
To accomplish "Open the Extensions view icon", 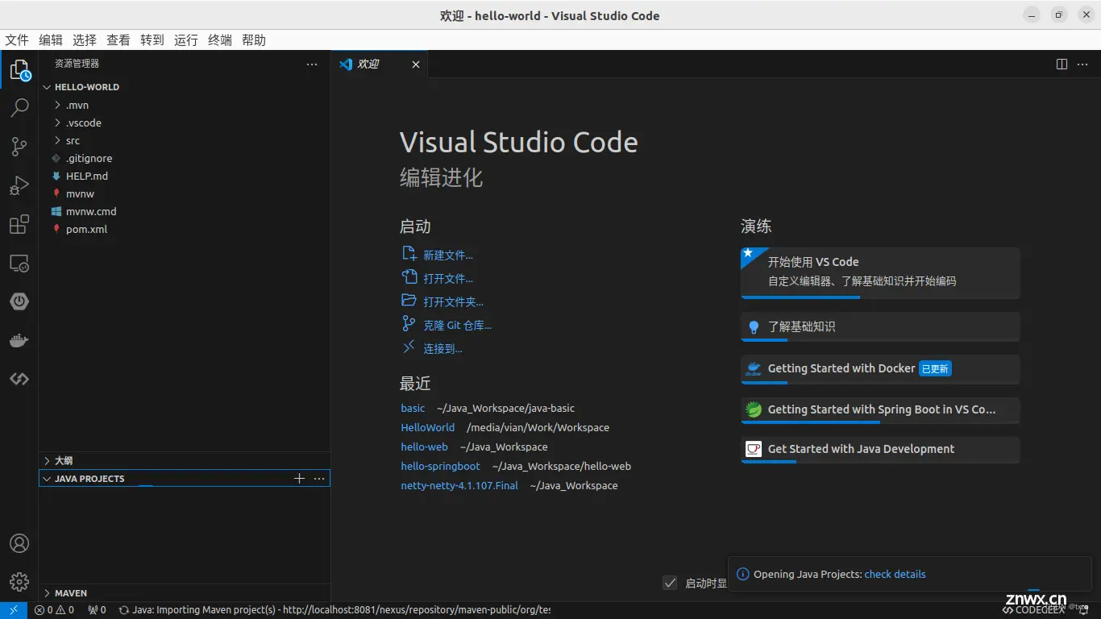I will coord(19,224).
